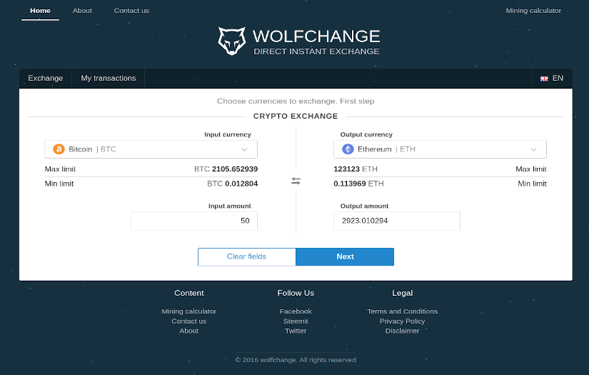Click the footer Content heading
Image resolution: width=589 pixels, height=375 pixels.
point(189,293)
